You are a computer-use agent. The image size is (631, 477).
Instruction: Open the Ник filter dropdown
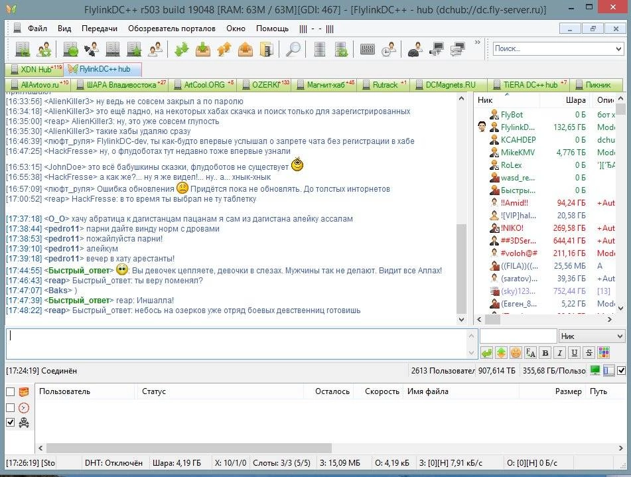[x=591, y=336]
